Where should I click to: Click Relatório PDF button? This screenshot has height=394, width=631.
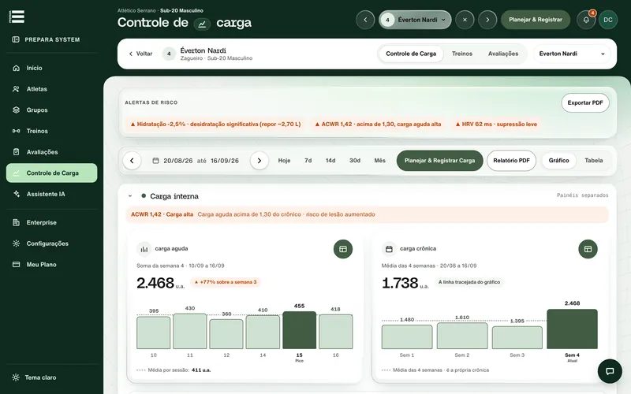(511, 161)
